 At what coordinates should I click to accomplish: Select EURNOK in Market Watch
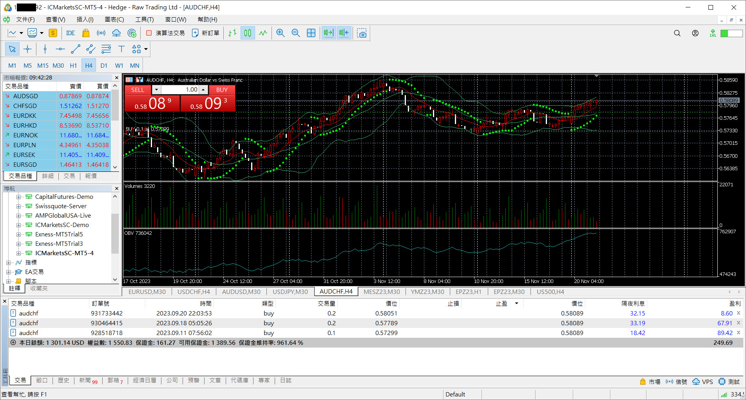pyautogui.click(x=57, y=135)
